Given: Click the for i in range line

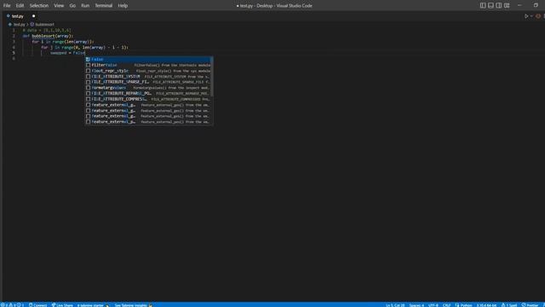Looking at the screenshot, I should pos(63,42).
